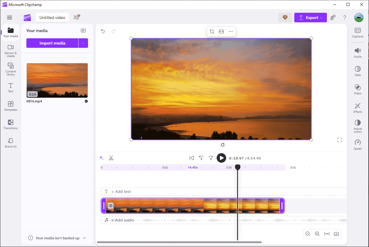Open the Speed settings panel

click(x=357, y=144)
